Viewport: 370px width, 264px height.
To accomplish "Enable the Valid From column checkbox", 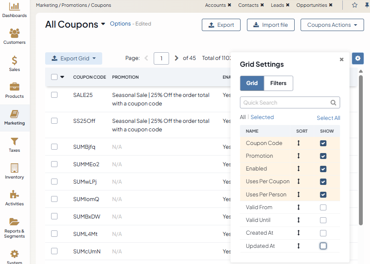I will click(x=323, y=207).
